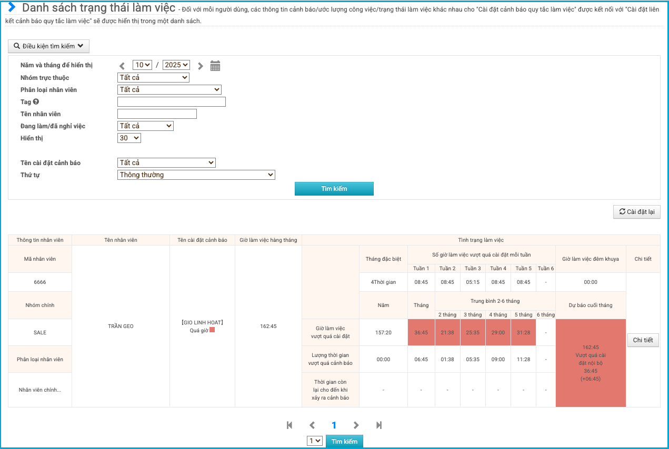Expand the Nhóm trực thuộc dropdown
Screen dimensions: 669x449
click(x=153, y=78)
